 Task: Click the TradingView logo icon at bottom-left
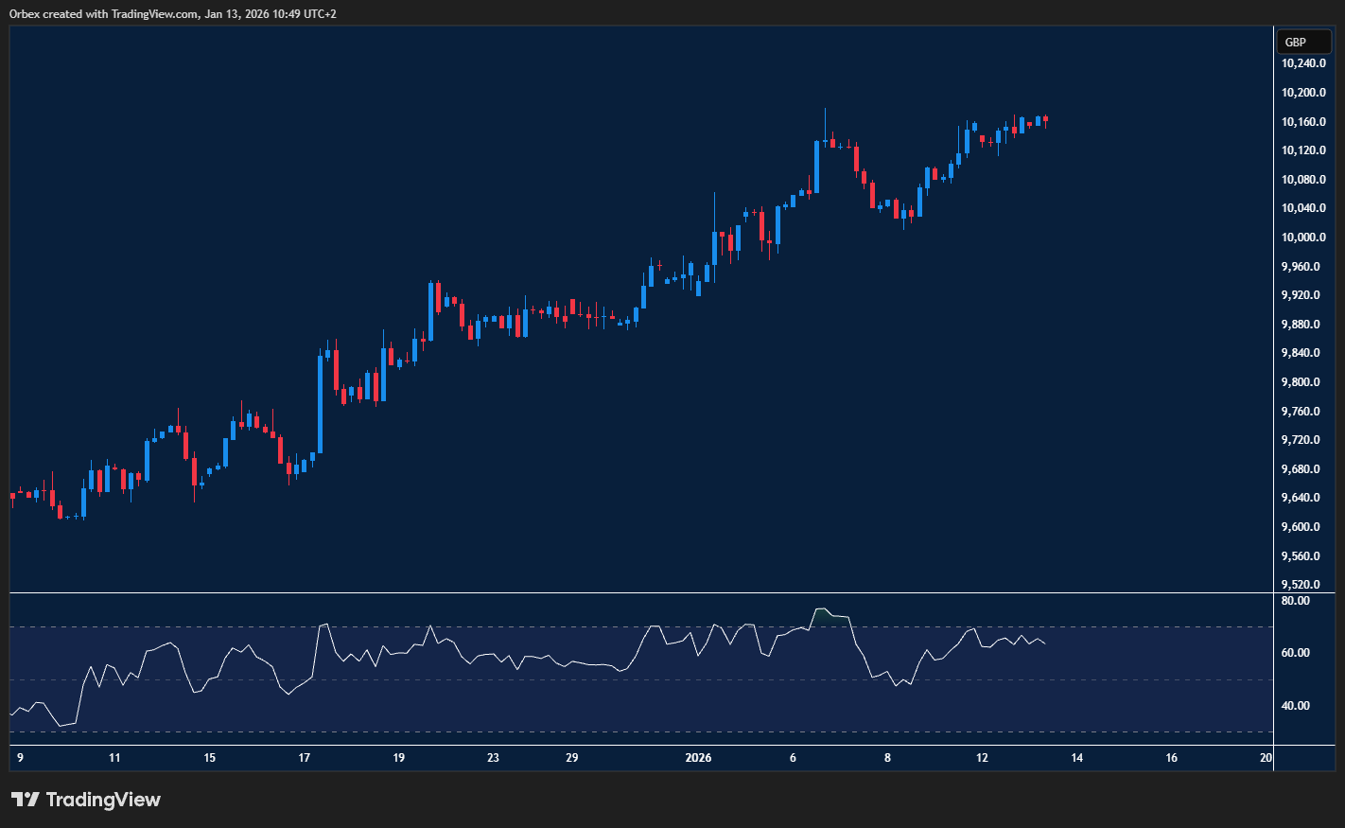point(26,800)
